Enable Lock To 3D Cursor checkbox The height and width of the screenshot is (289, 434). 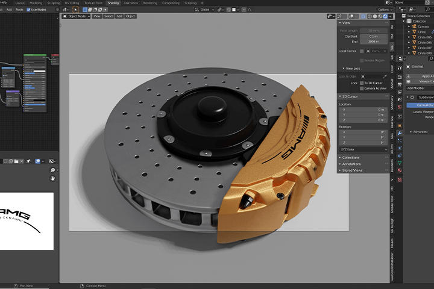pos(362,83)
